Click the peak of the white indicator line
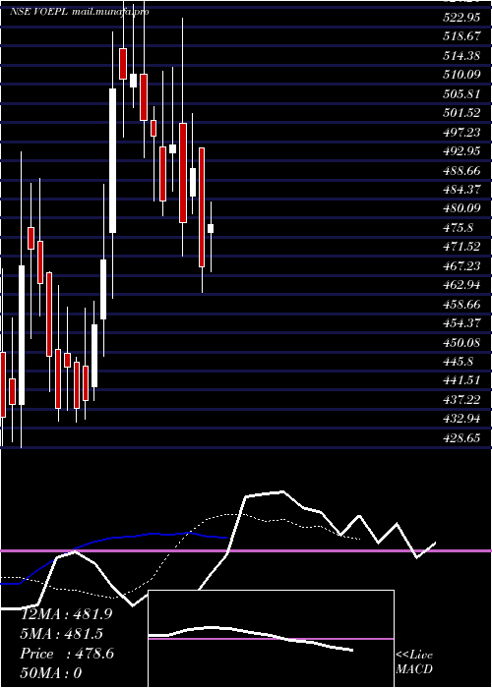492x688 pixels. (x=282, y=491)
